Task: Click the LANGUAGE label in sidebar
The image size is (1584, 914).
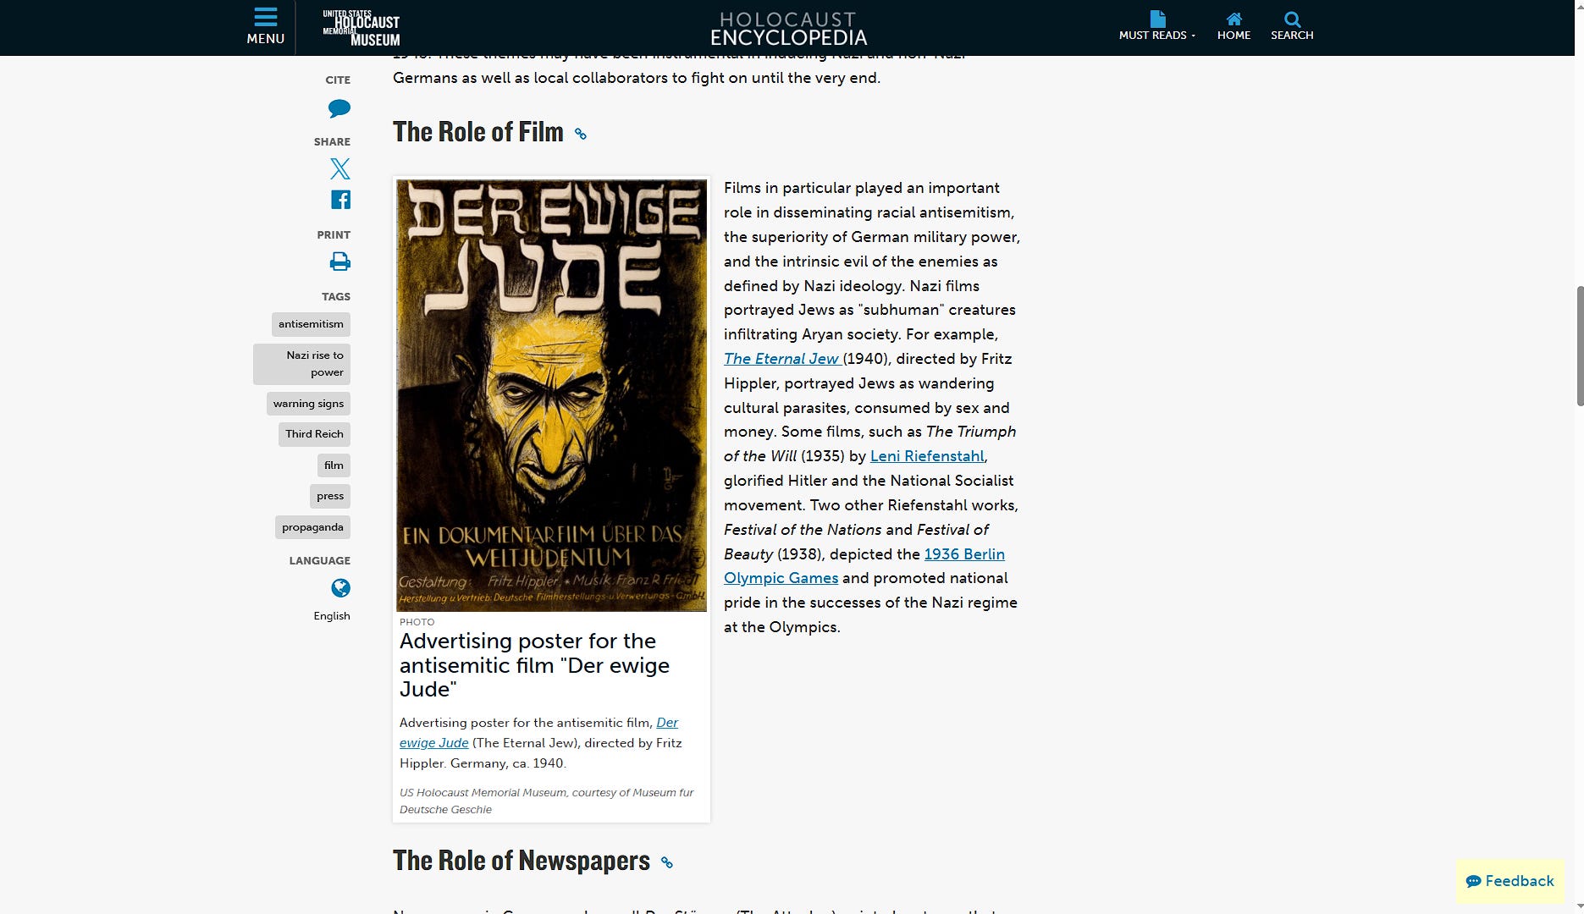Action: (x=319, y=560)
